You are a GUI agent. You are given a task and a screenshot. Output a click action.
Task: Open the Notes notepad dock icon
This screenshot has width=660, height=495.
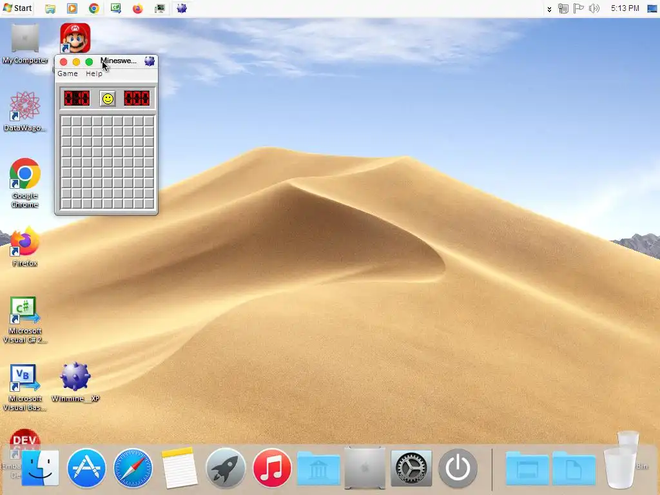click(x=179, y=468)
